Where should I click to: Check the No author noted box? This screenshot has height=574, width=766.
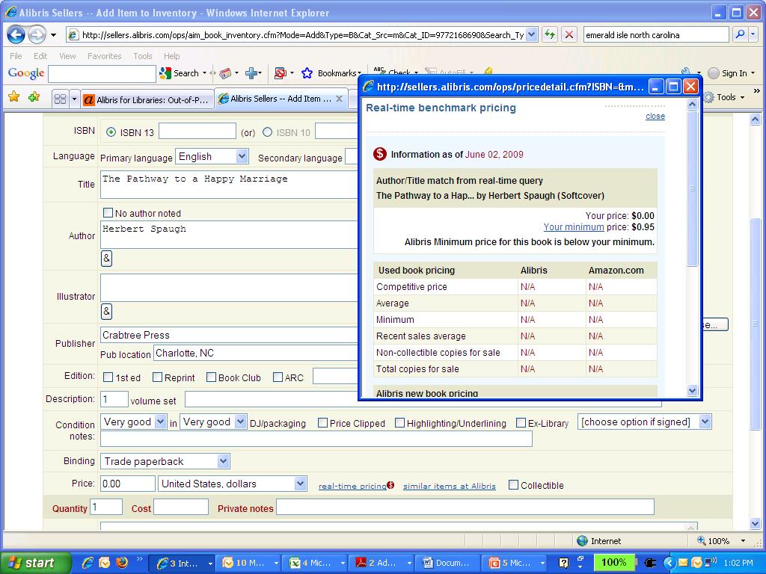[x=108, y=213]
